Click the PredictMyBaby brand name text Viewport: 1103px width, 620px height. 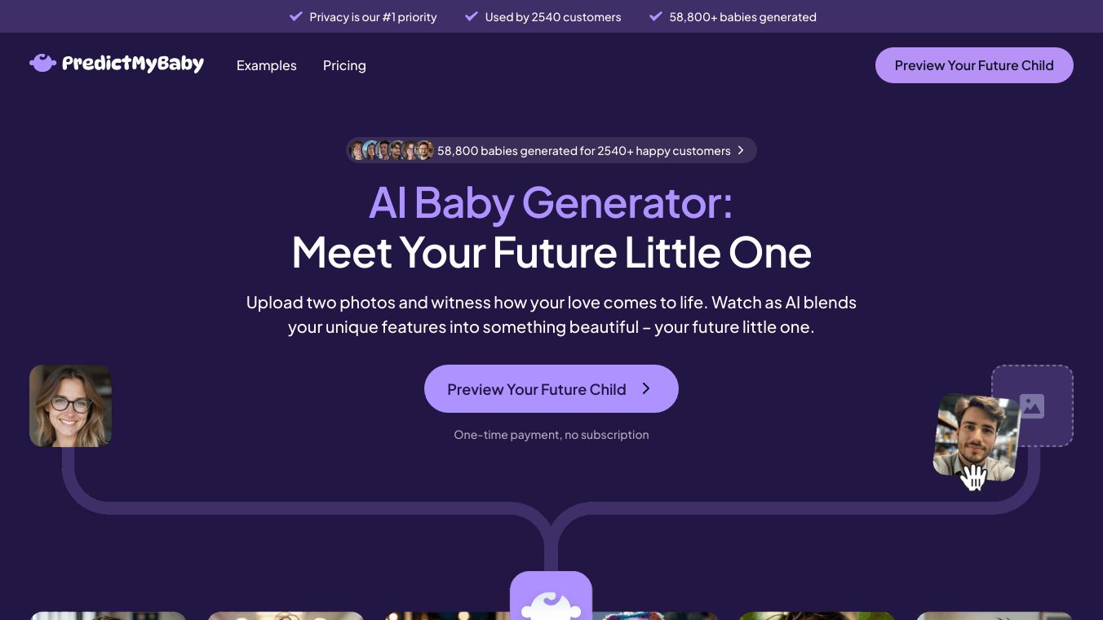click(x=133, y=63)
